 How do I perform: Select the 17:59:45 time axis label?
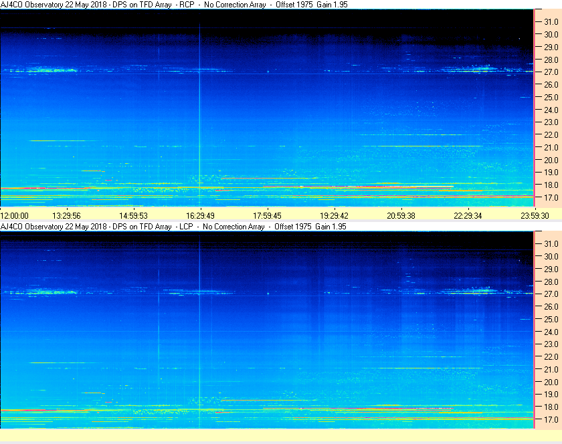[268, 216]
